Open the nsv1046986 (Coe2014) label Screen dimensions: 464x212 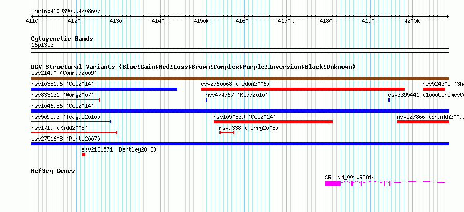[x=63, y=106]
